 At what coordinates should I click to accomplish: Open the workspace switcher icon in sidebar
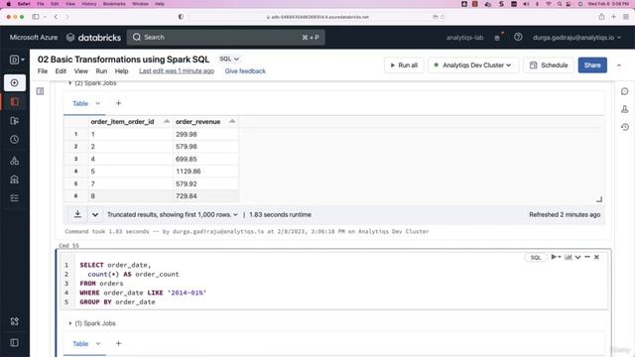point(17,59)
